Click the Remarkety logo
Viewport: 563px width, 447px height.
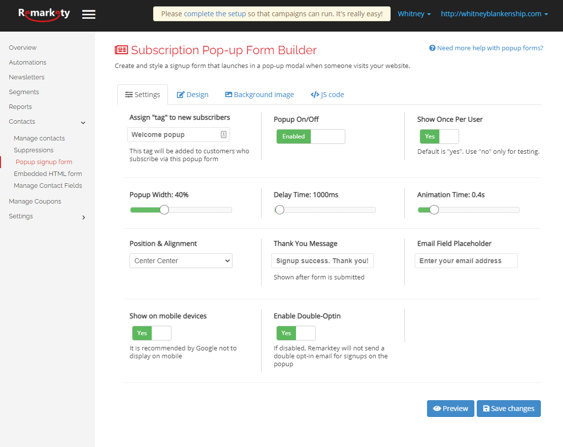click(x=44, y=14)
